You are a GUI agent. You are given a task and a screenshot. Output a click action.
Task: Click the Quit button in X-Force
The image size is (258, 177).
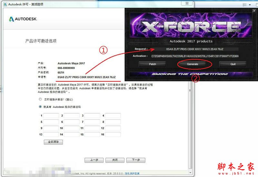[233, 64]
